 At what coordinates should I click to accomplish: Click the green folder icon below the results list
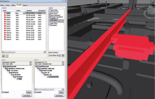point(3,56)
